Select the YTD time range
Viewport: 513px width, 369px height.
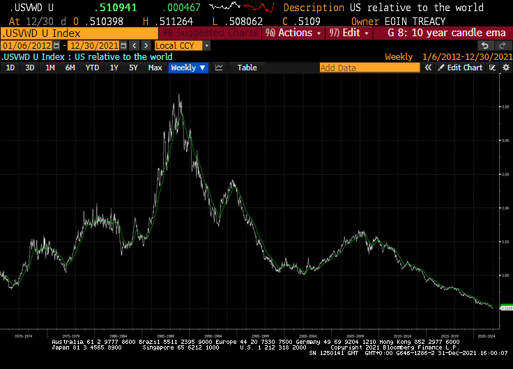tap(92, 68)
